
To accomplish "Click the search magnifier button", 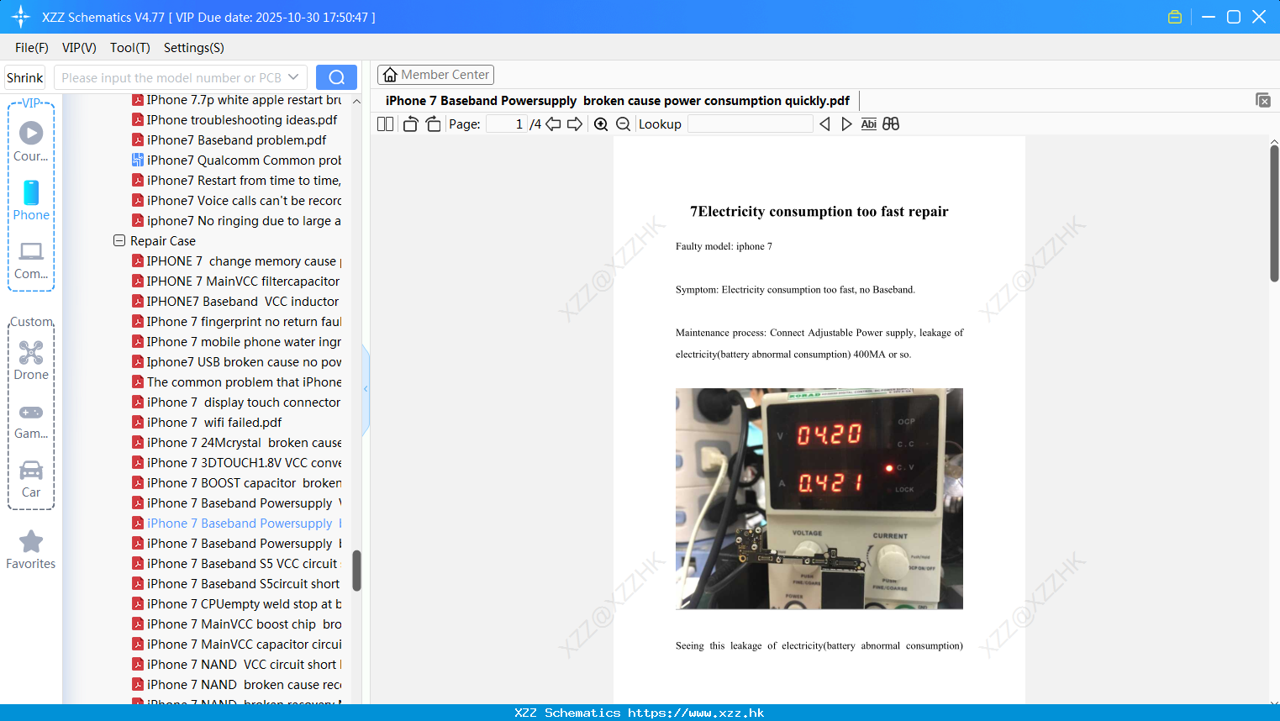I will click(x=336, y=77).
